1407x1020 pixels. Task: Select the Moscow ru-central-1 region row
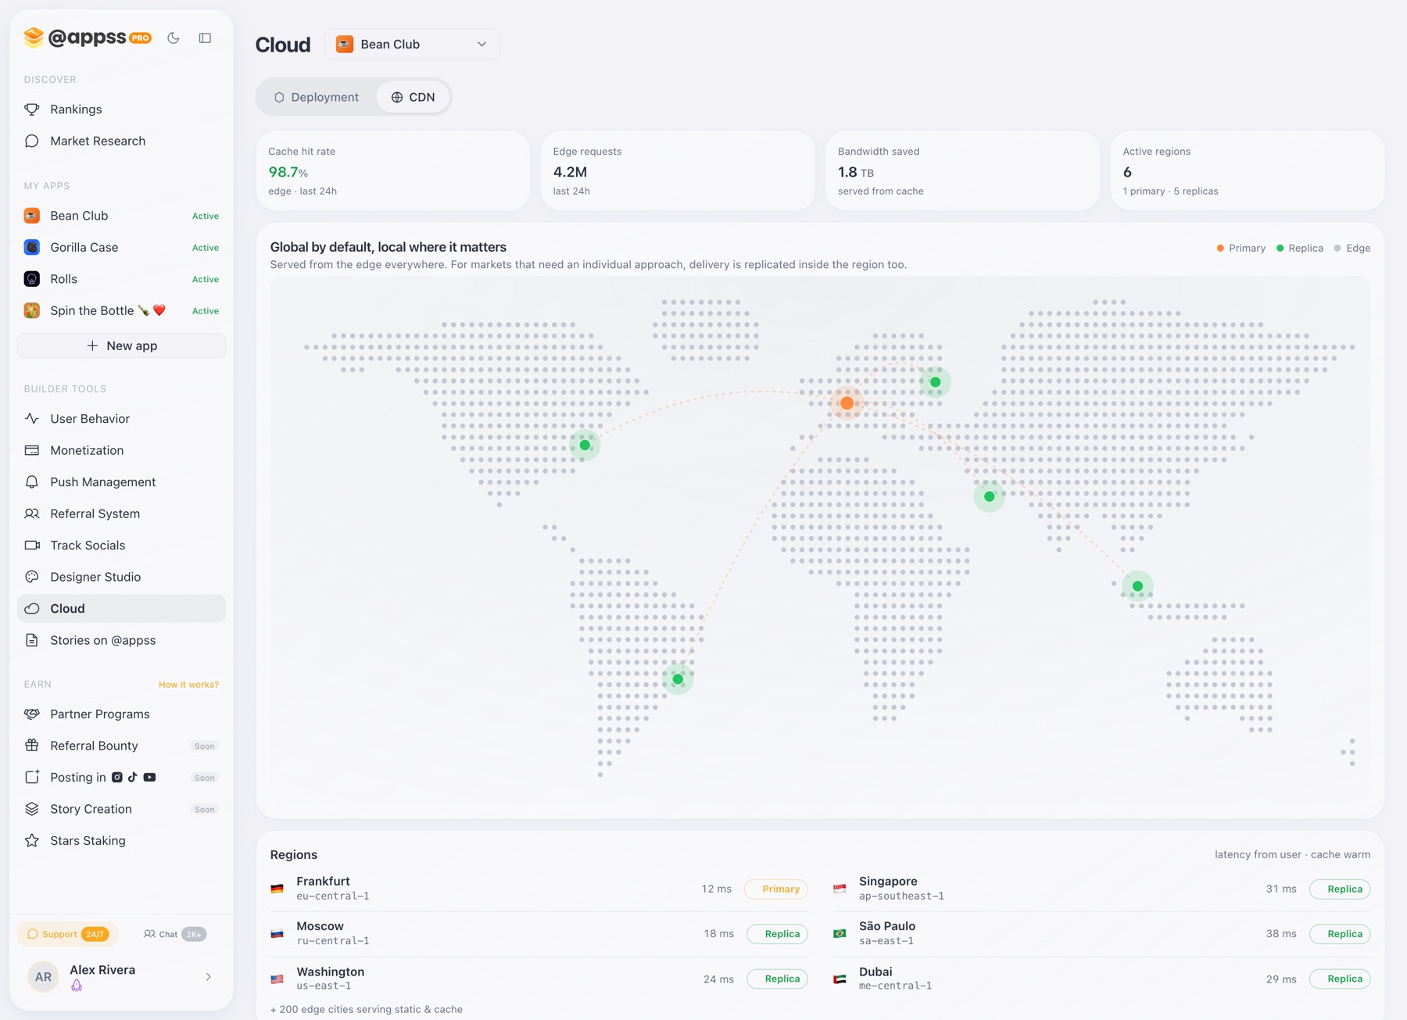539,933
